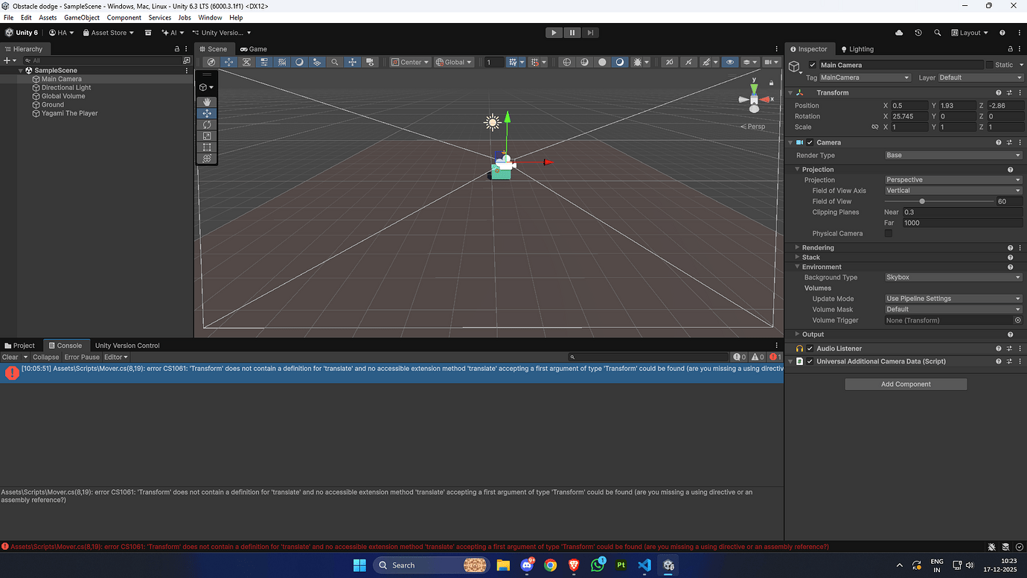Click the info message count icon in Console
This screenshot has width=1027, height=578.
pyautogui.click(x=739, y=357)
